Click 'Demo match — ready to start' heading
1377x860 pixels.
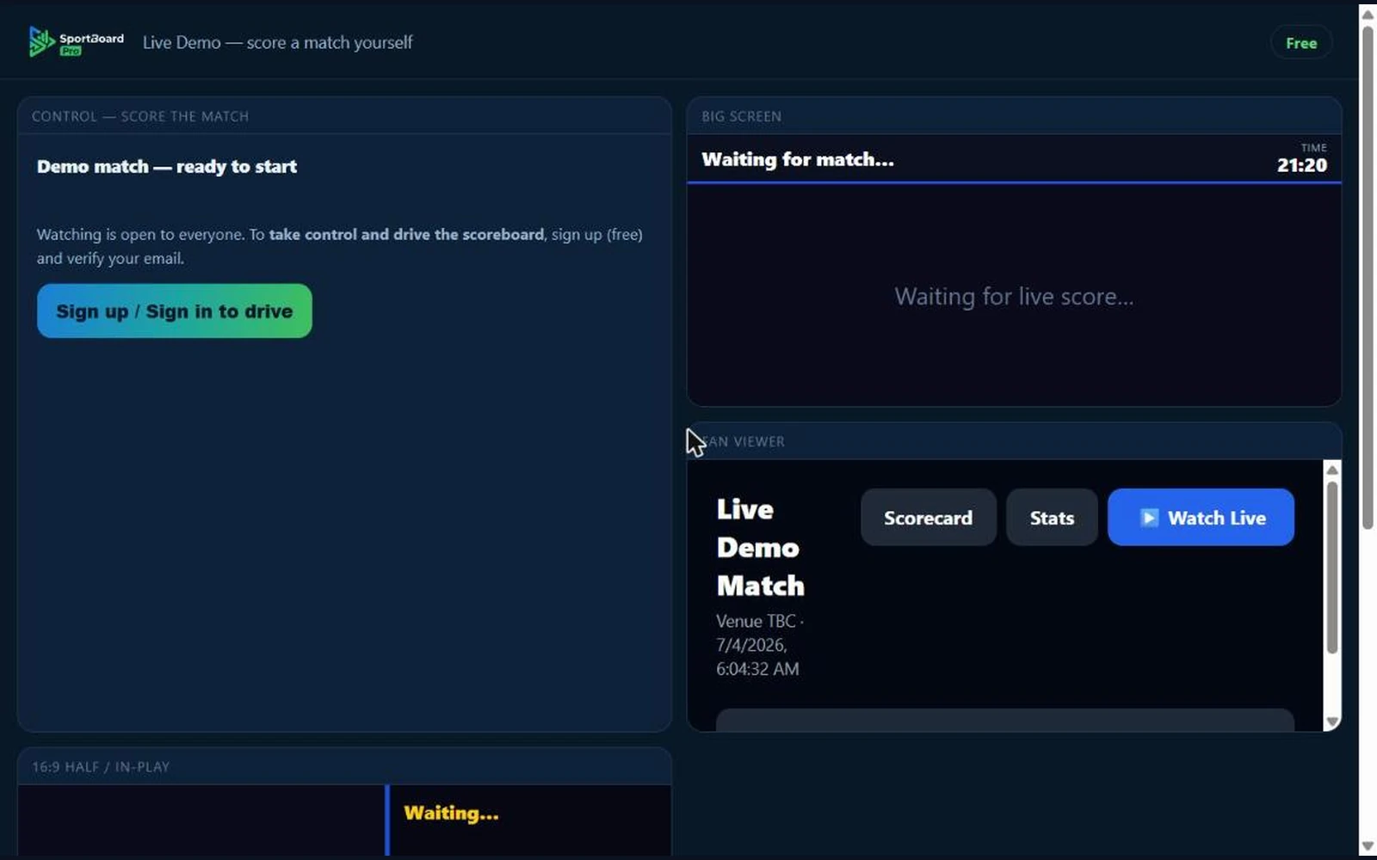[x=167, y=167]
